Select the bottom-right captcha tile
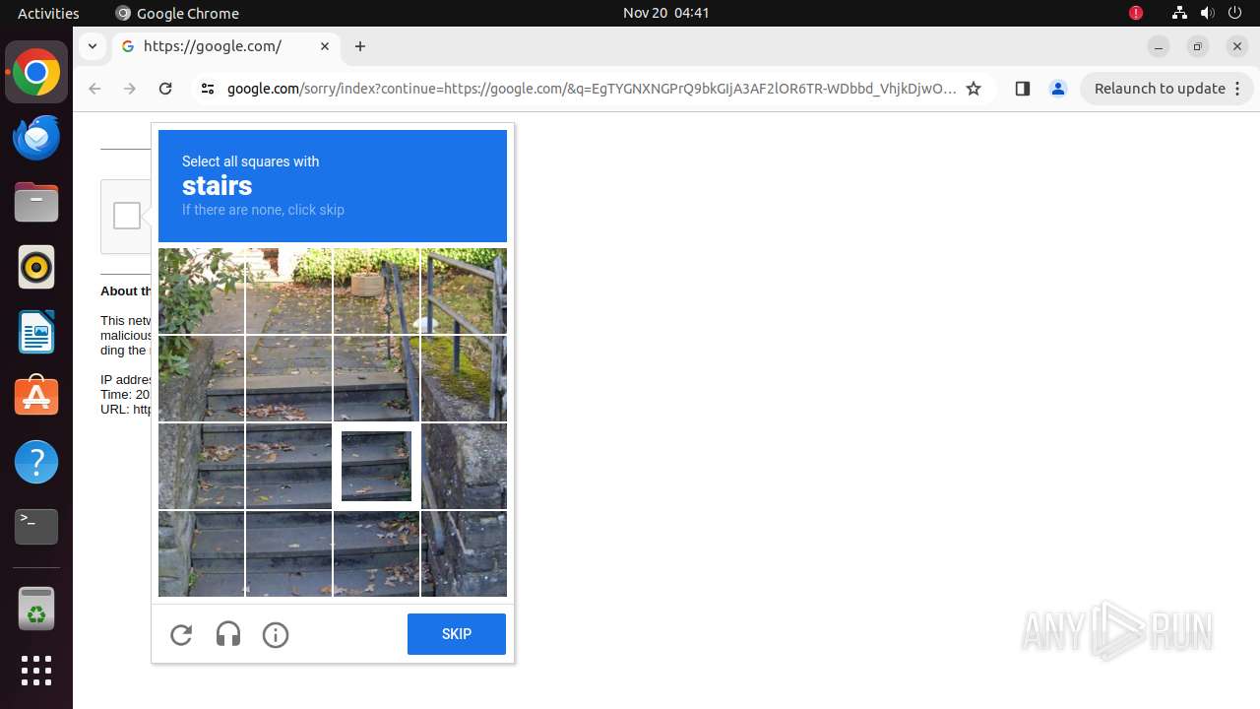The image size is (1260, 709). point(464,553)
